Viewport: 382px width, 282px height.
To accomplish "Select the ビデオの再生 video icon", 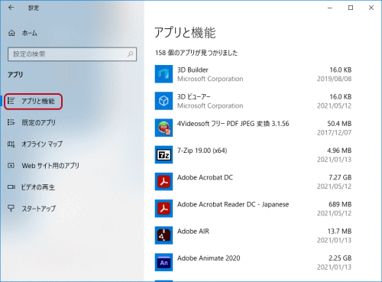I will (x=11, y=187).
